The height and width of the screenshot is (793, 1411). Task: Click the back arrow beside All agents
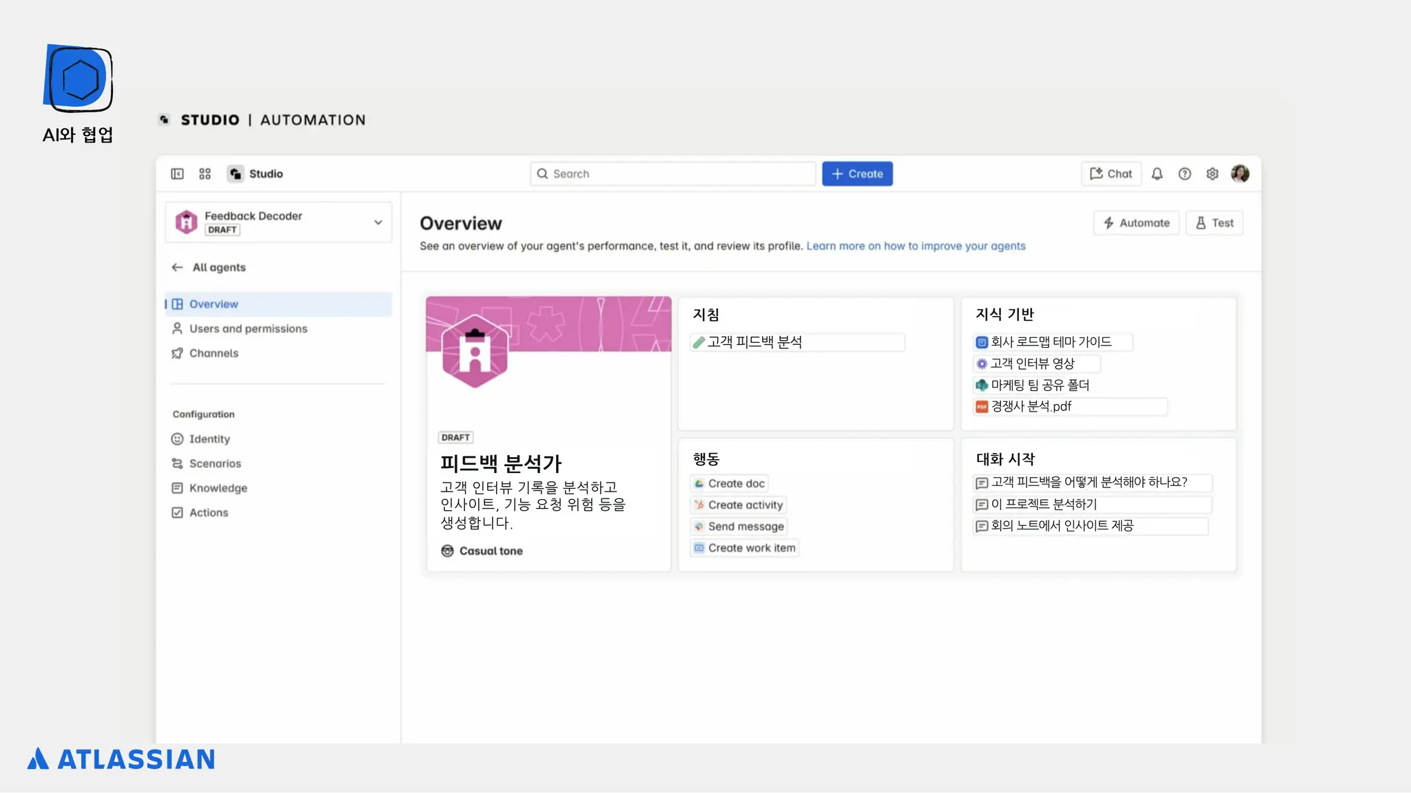pyautogui.click(x=177, y=267)
